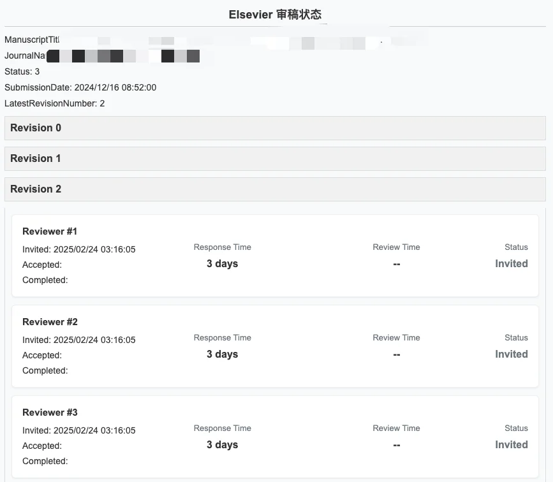Click the Reviewer #3 heading
This screenshot has height=482, width=553.
tap(50, 413)
